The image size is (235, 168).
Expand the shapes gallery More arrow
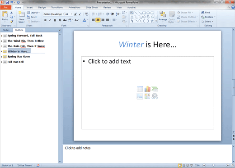click(x=156, y=21)
